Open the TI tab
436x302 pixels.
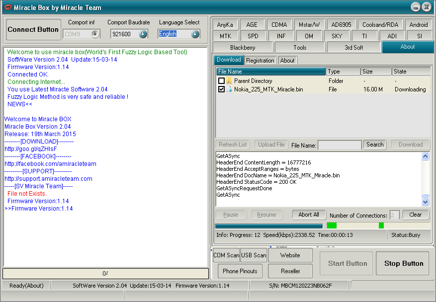point(364,36)
